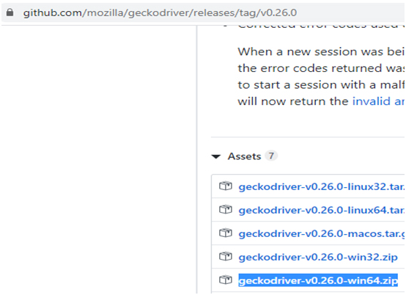Click the lock icon in the address bar

10,12
